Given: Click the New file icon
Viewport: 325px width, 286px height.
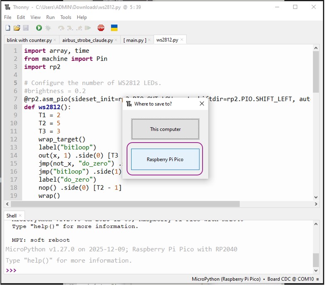Looking at the screenshot, I should 8,28.
